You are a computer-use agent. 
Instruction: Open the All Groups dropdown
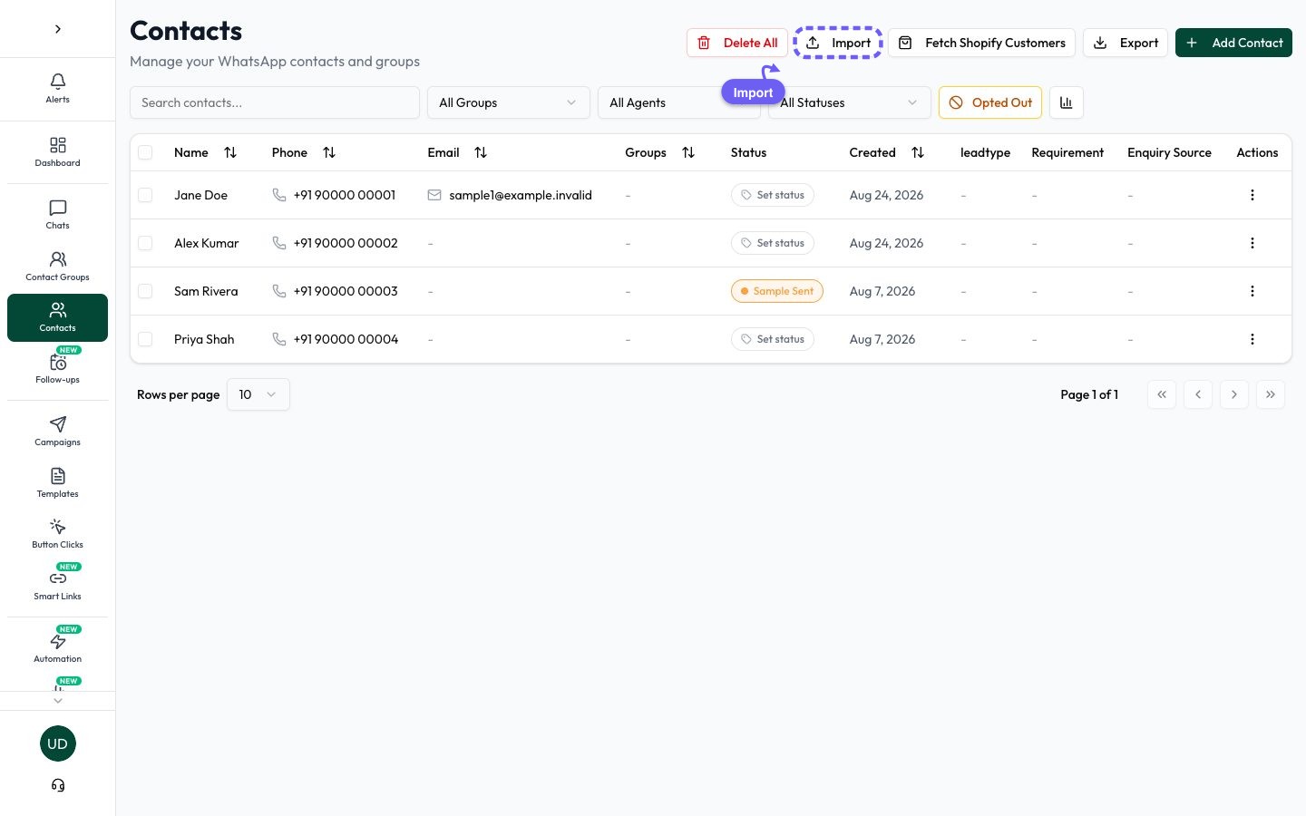pos(508,102)
